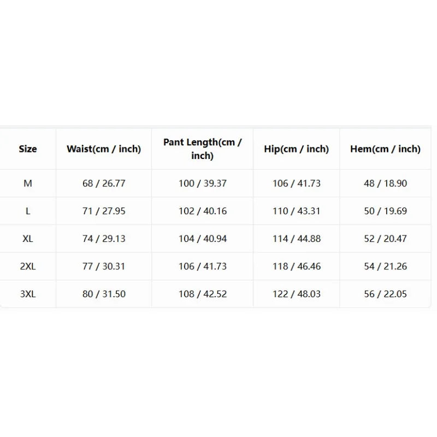This screenshot has width=437, height=437.
Task: Click the L size row label
Action: tap(28, 211)
